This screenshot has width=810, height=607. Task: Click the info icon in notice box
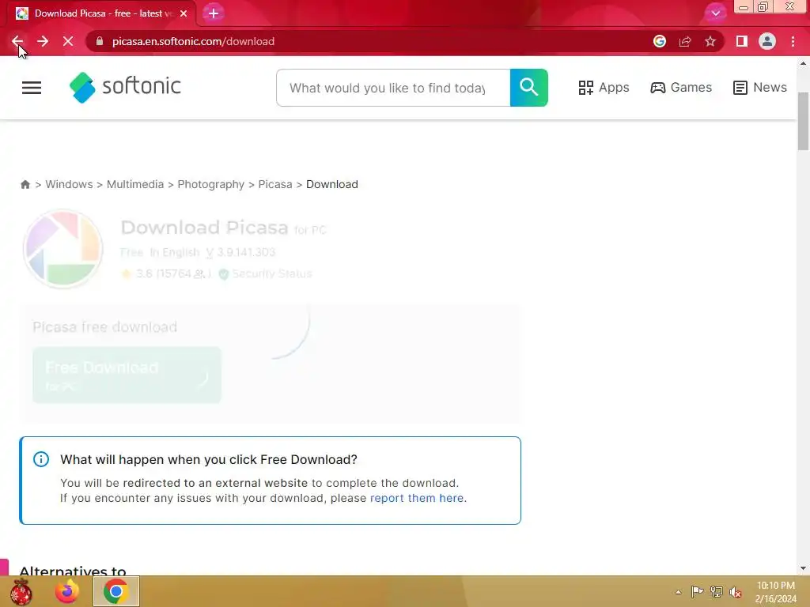tap(41, 459)
